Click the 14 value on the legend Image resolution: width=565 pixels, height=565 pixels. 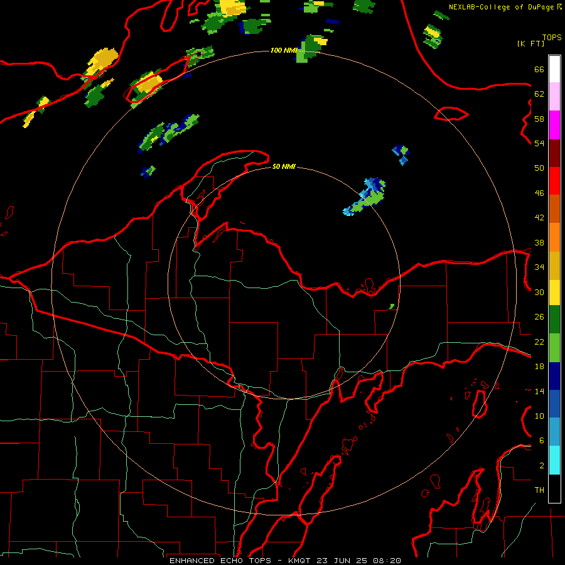click(539, 391)
